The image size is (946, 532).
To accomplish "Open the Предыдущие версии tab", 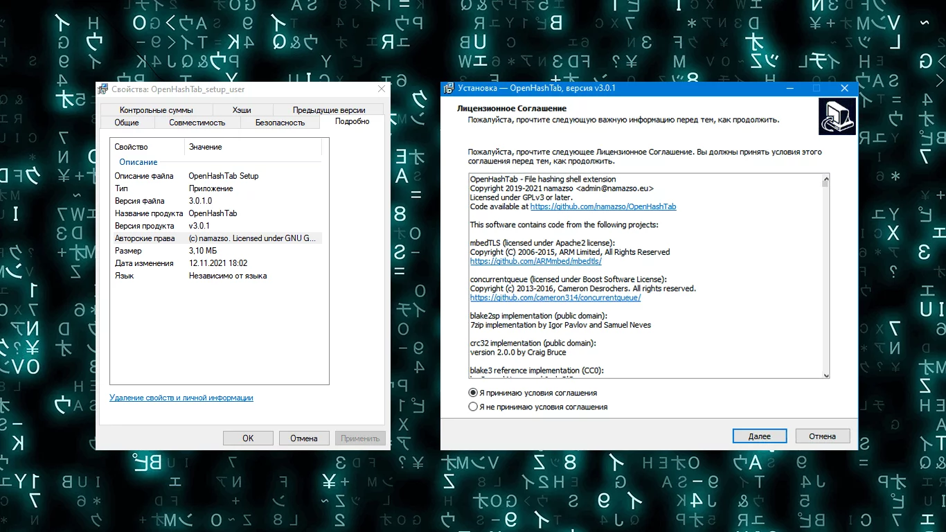I will click(x=329, y=110).
